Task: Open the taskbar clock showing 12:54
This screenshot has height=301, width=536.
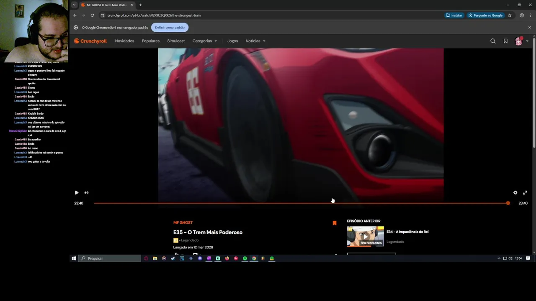Action: (518, 258)
